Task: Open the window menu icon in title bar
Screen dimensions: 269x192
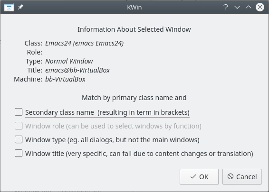Action: (x=9, y=8)
